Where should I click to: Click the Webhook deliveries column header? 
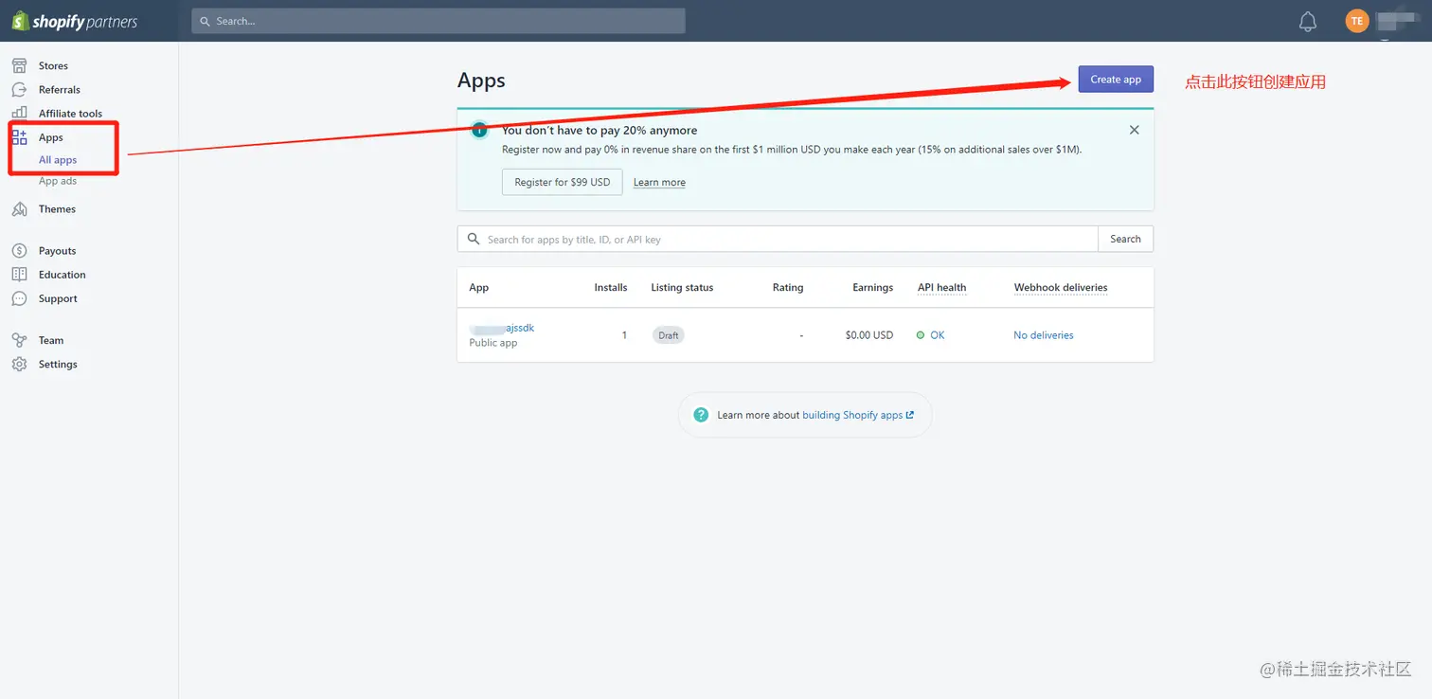[x=1061, y=287]
